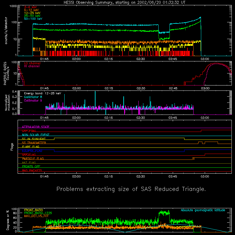Select the MAX_DET_VS_TOT legend entry
Viewport: 235px width, 235px height.
click(x=36, y=216)
